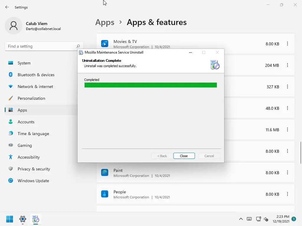Open Privacy & security settings
Viewport: 302px width, 226px height.
(x=41, y=169)
